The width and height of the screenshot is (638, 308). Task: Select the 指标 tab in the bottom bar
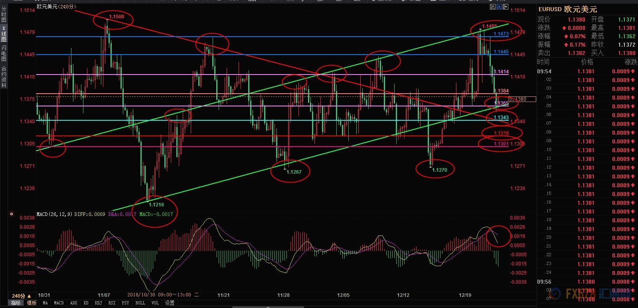[16, 303]
